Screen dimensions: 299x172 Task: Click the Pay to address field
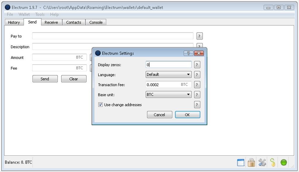pos(113,36)
